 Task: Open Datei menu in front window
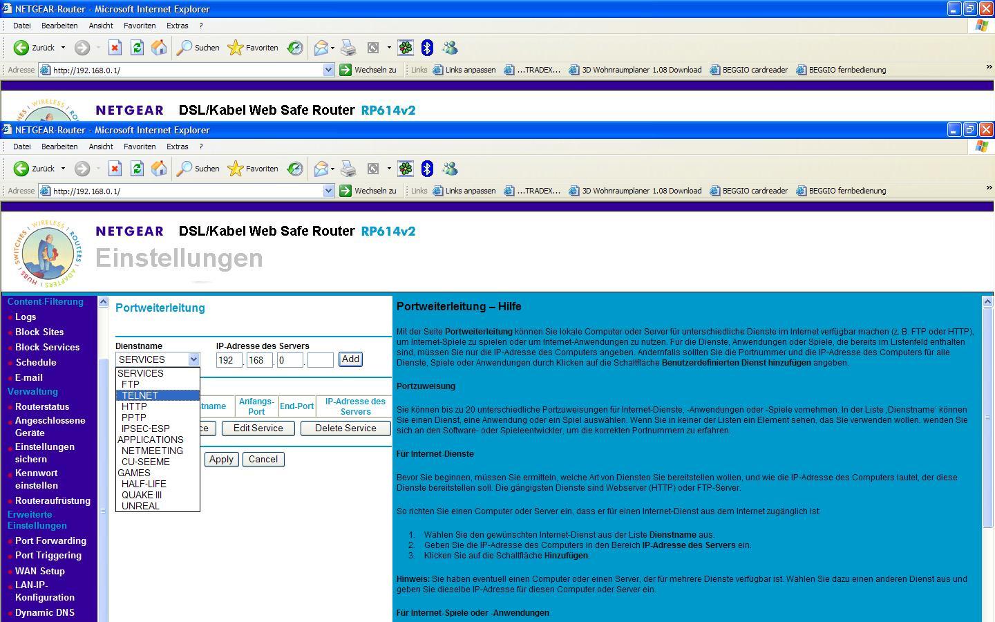click(21, 147)
